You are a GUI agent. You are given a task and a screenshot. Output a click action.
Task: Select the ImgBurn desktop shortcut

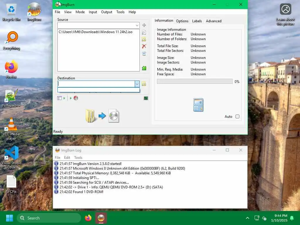tap(34, 12)
